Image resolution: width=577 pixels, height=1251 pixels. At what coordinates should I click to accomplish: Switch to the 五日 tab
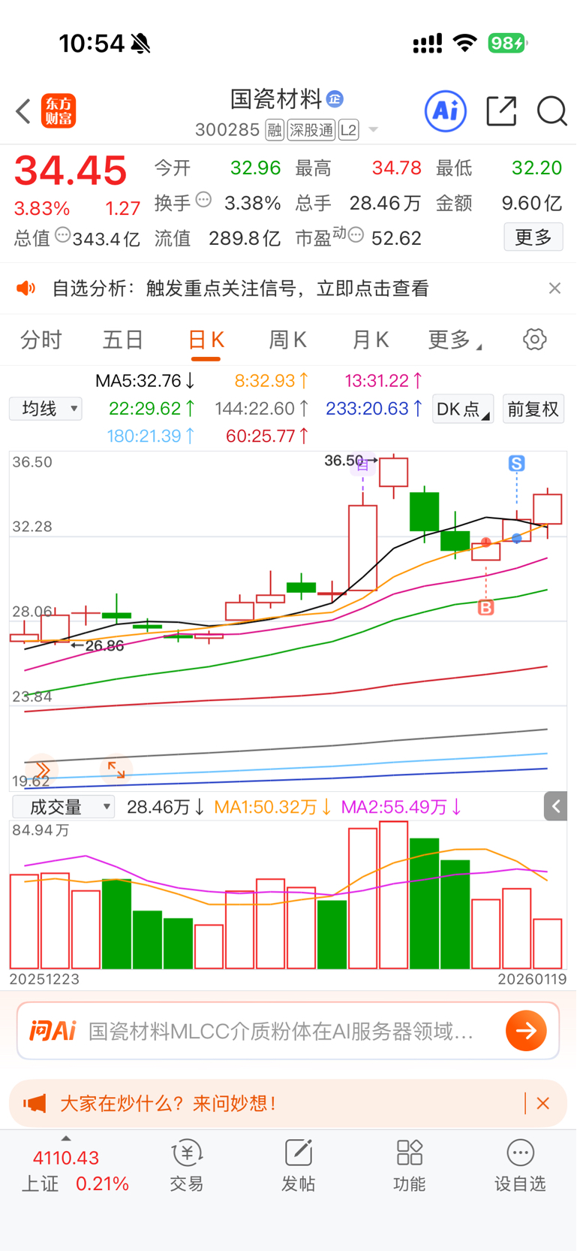click(x=123, y=340)
